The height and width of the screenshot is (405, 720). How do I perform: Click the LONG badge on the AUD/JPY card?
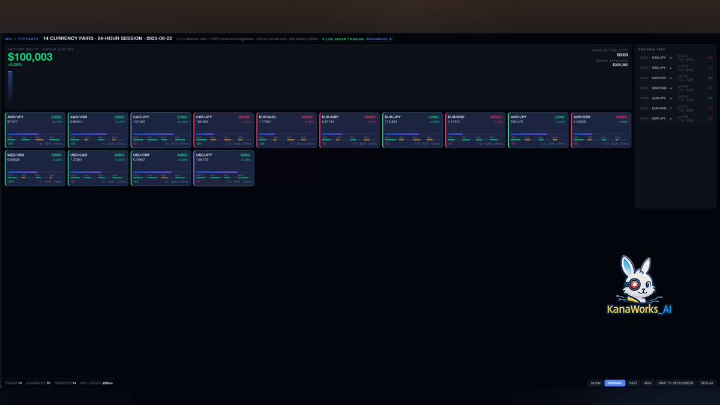pyautogui.click(x=56, y=117)
